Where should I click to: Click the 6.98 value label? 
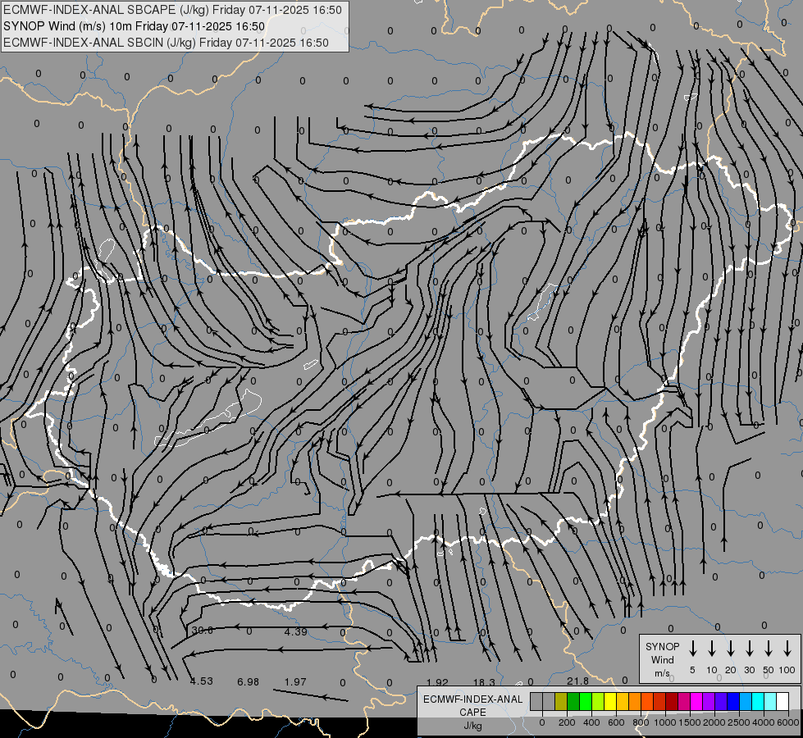click(x=248, y=681)
